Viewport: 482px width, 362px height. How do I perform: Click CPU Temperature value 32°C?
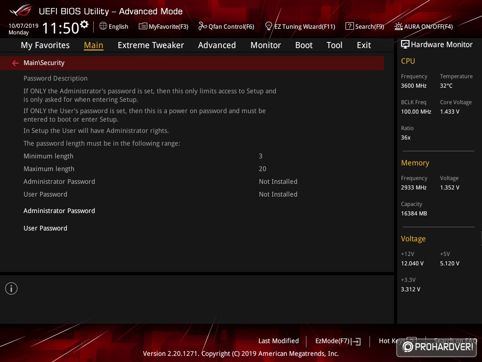tap(446, 86)
